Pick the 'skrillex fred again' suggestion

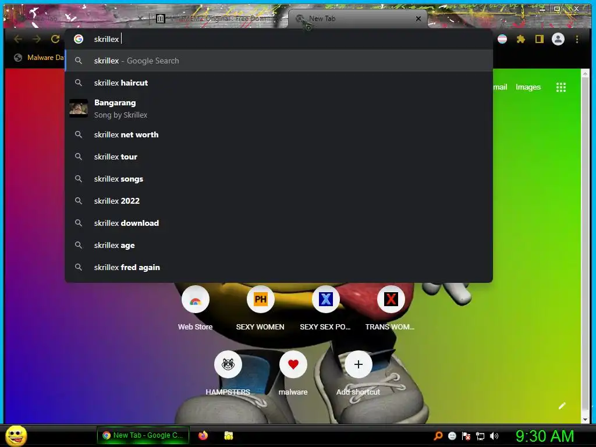tap(279, 267)
